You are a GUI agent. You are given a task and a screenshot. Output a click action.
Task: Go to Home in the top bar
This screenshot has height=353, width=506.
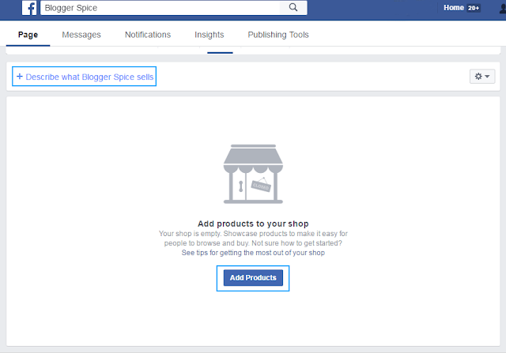coord(453,8)
